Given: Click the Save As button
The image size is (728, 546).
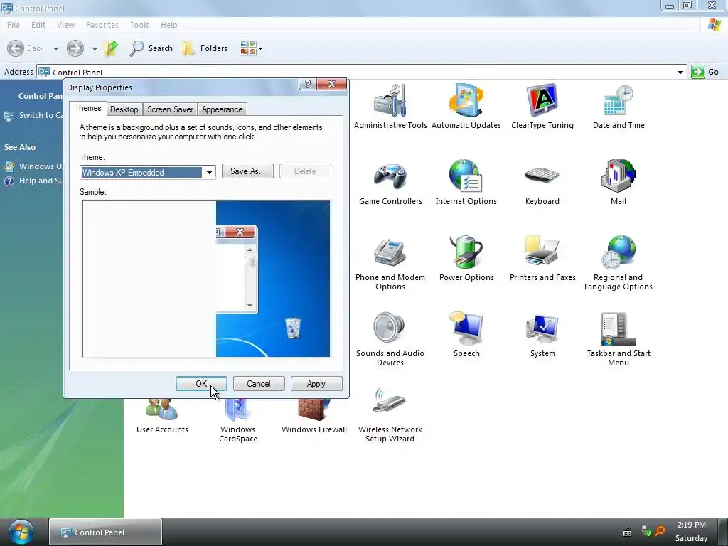Looking at the screenshot, I should pos(247,171).
